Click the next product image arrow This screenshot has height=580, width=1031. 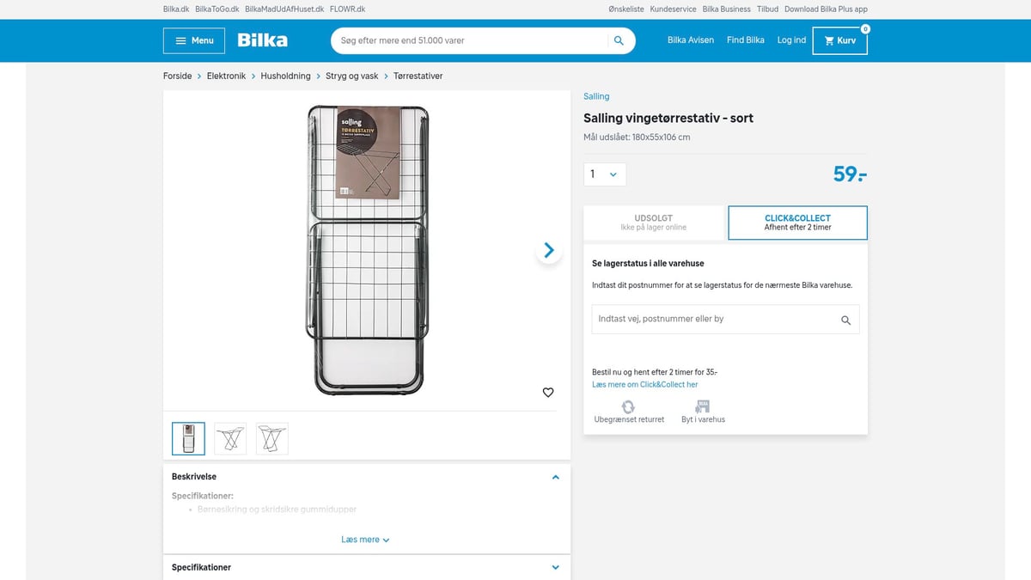coord(548,250)
